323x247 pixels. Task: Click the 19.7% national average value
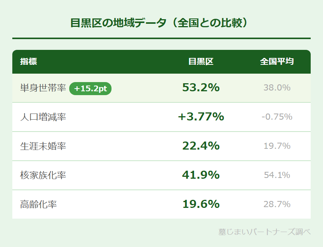pos(277,146)
